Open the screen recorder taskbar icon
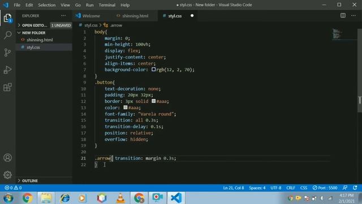The width and height of the screenshot is (362, 204). pyautogui.click(x=157, y=198)
